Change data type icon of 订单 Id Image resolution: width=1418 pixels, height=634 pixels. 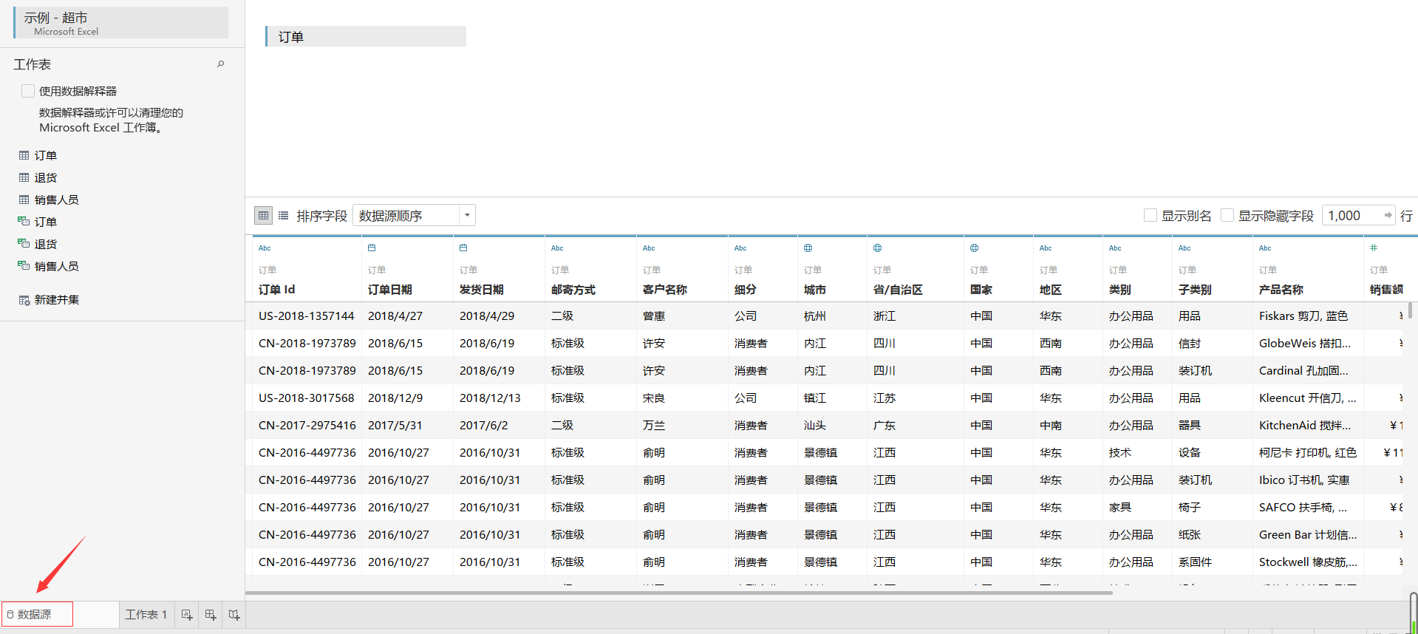point(265,248)
